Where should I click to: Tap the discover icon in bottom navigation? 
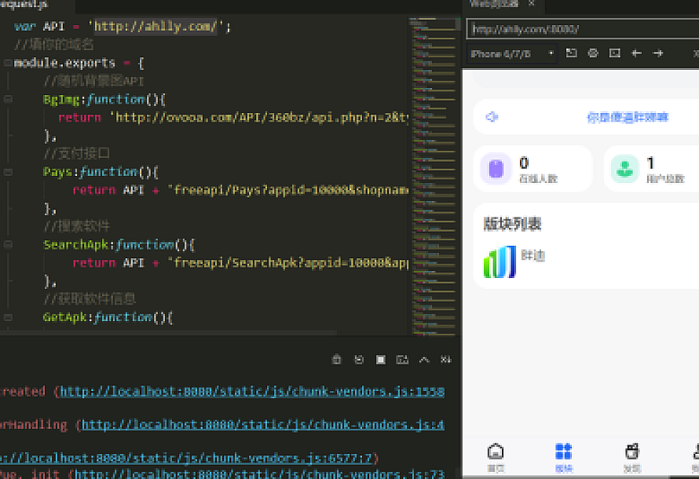tap(631, 452)
